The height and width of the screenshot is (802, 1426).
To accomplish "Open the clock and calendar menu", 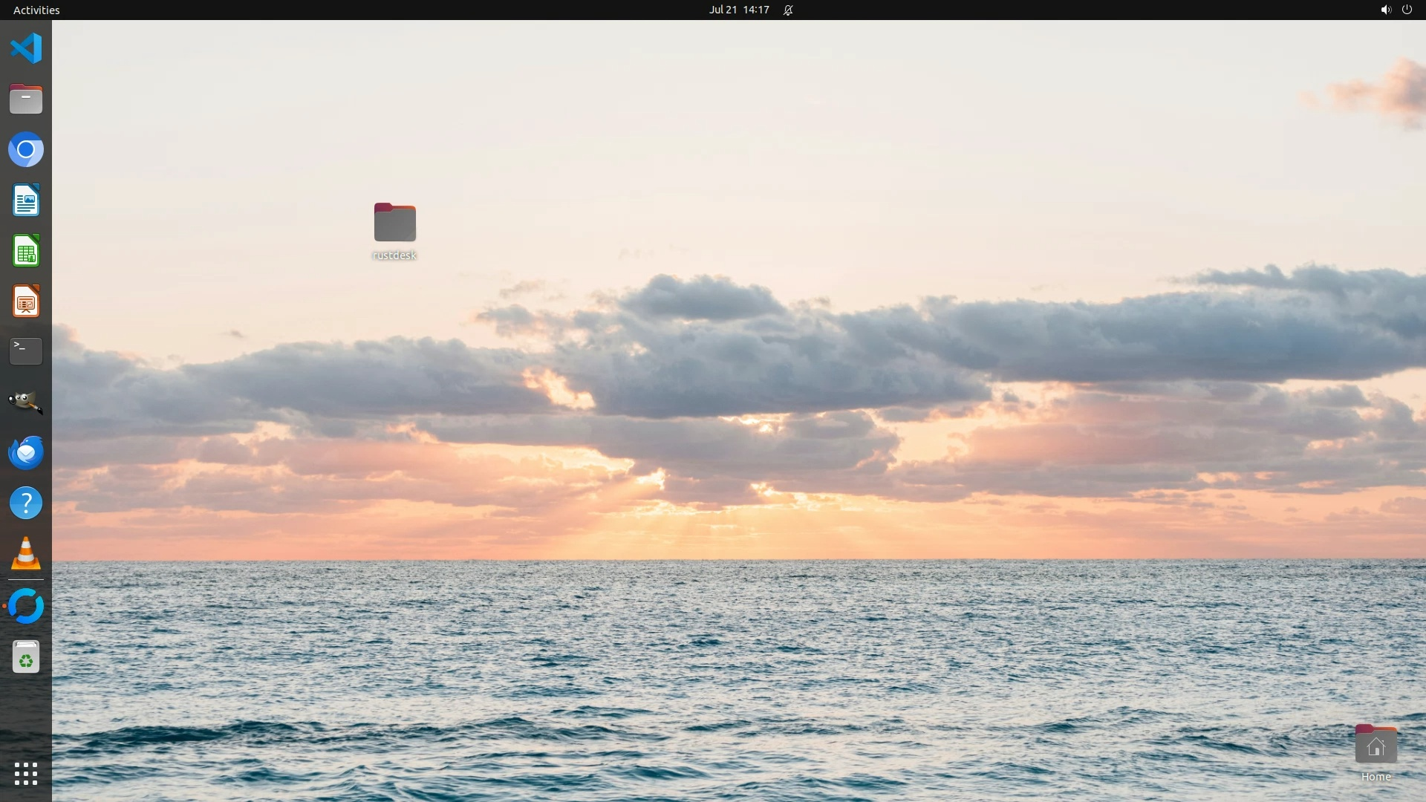I will [x=738, y=10].
